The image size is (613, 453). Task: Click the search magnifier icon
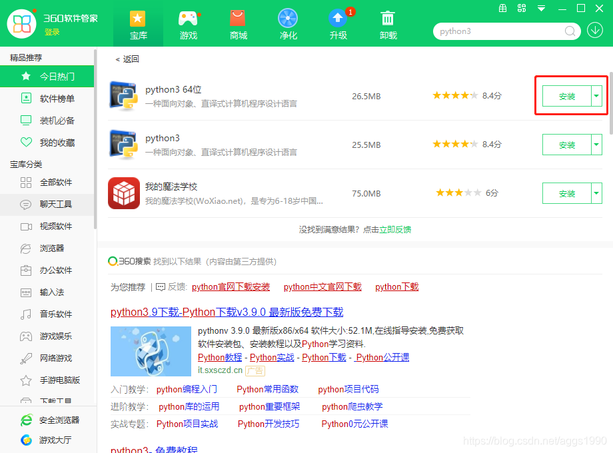tap(570, 31)
